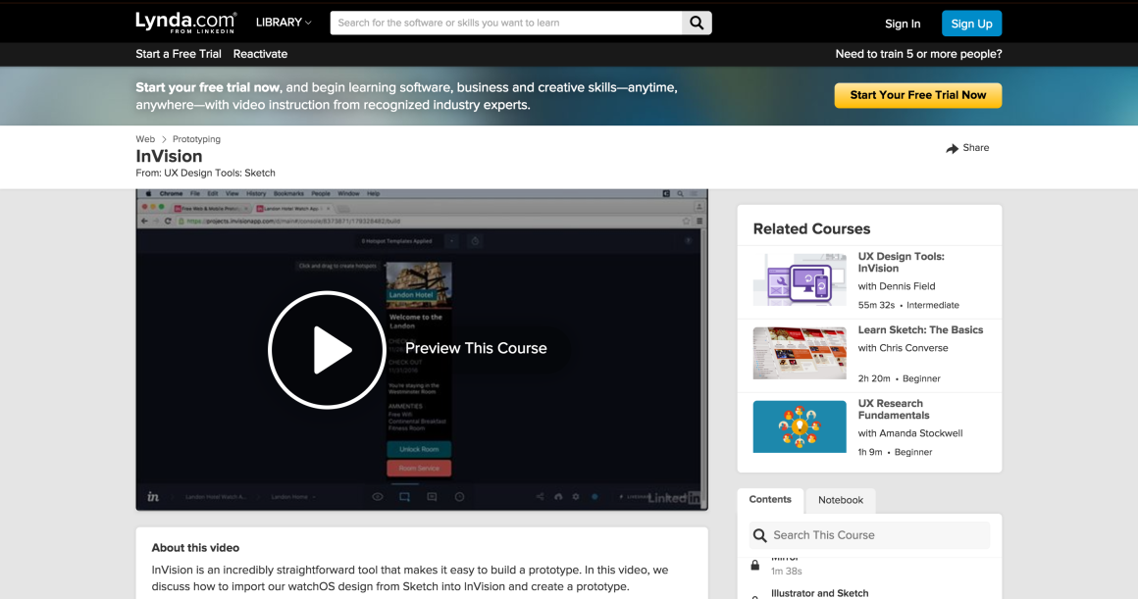
Task: Open the LIBRARY dropdown menu
Action: coord(284,23)
